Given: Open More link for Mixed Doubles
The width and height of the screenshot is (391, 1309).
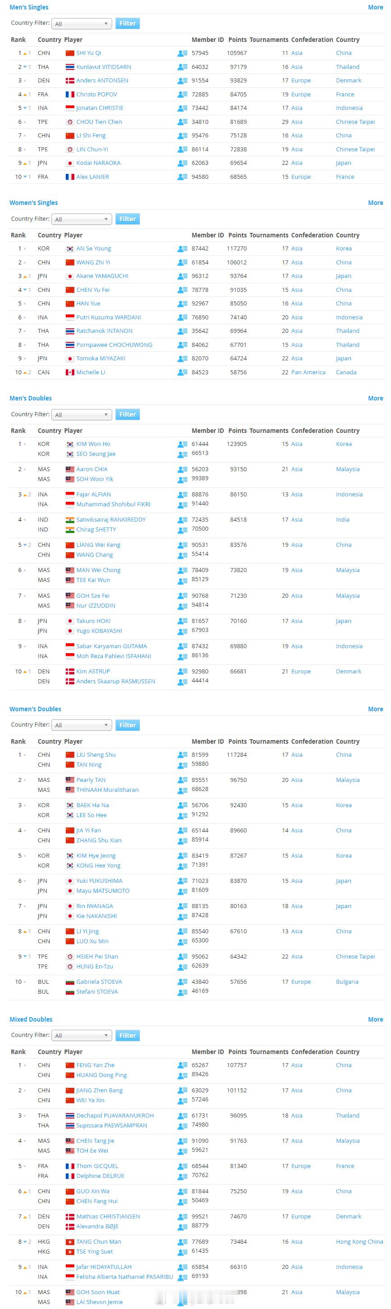Looking at the screenshot, I should [375, 1019].
